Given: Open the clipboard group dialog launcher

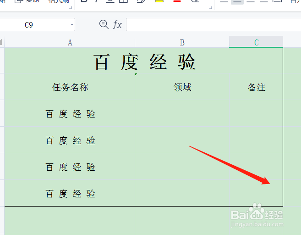Looking at the screenshot, I should click(x=71, y=8).
